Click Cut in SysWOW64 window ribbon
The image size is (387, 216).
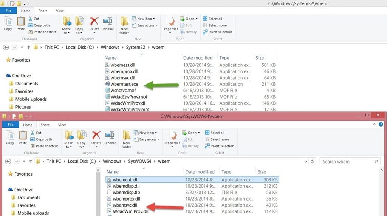[x=36, y=133]
